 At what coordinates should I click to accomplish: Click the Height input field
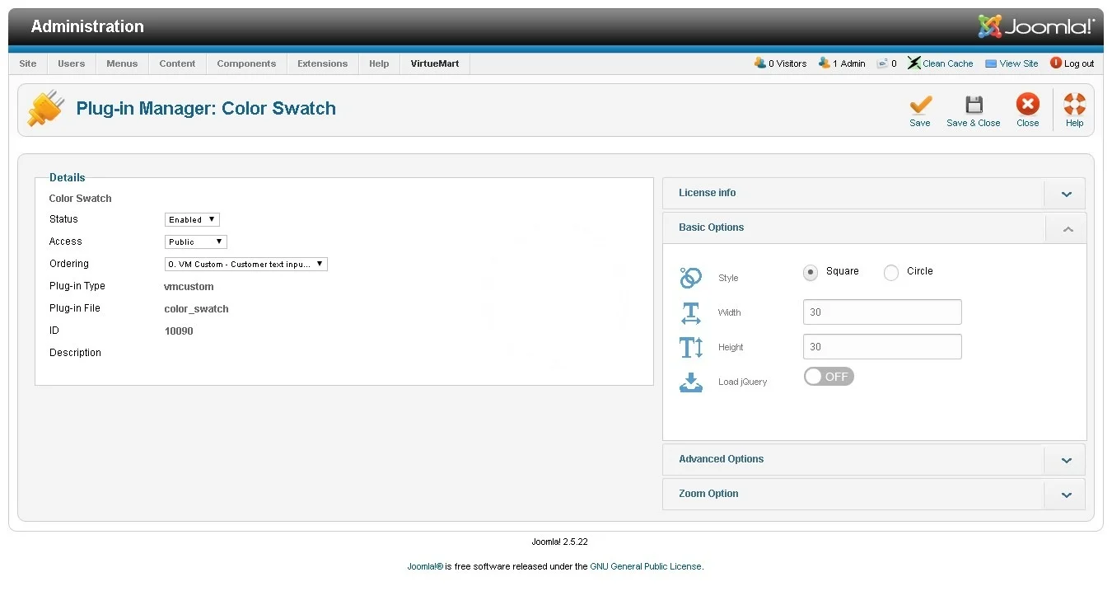tap(882, 347)
